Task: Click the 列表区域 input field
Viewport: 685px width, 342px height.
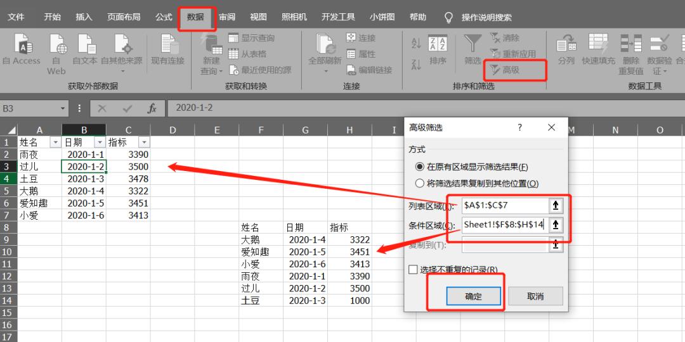Action: coord(504,205)
